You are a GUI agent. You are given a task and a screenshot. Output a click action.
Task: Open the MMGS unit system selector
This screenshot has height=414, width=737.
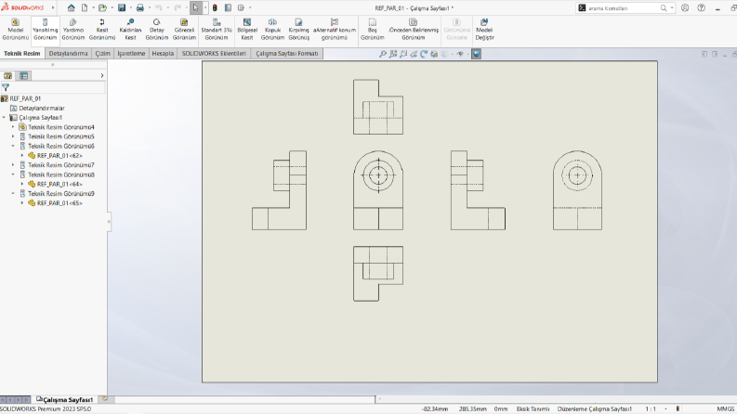tap(725, 408)
